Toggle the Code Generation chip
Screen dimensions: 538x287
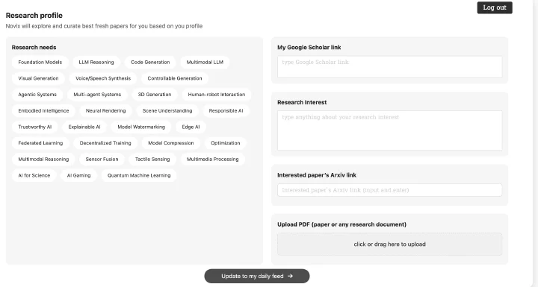(x=150, y=63)
